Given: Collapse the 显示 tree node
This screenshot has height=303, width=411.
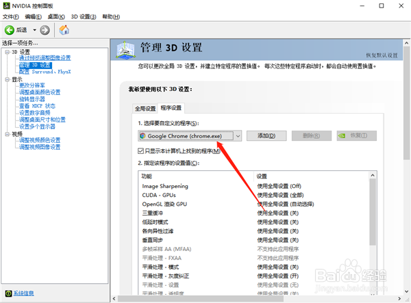Looking at the screenshot, I should [x=8, y=79].
